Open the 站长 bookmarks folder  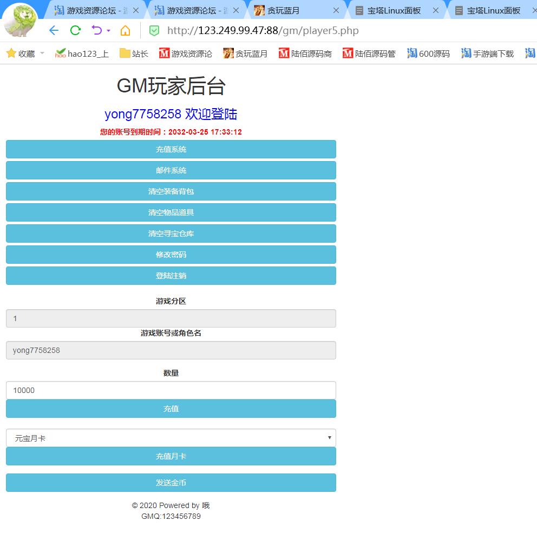pyautogui.click(x=134, y=54)
